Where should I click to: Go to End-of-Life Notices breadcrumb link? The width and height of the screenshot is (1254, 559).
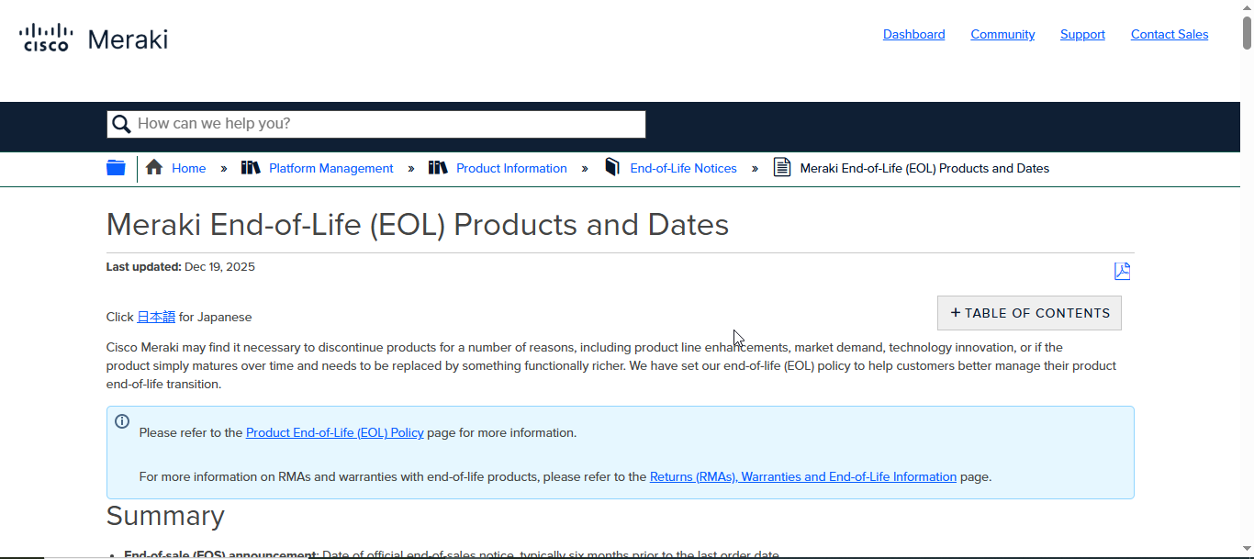[683, 168]
